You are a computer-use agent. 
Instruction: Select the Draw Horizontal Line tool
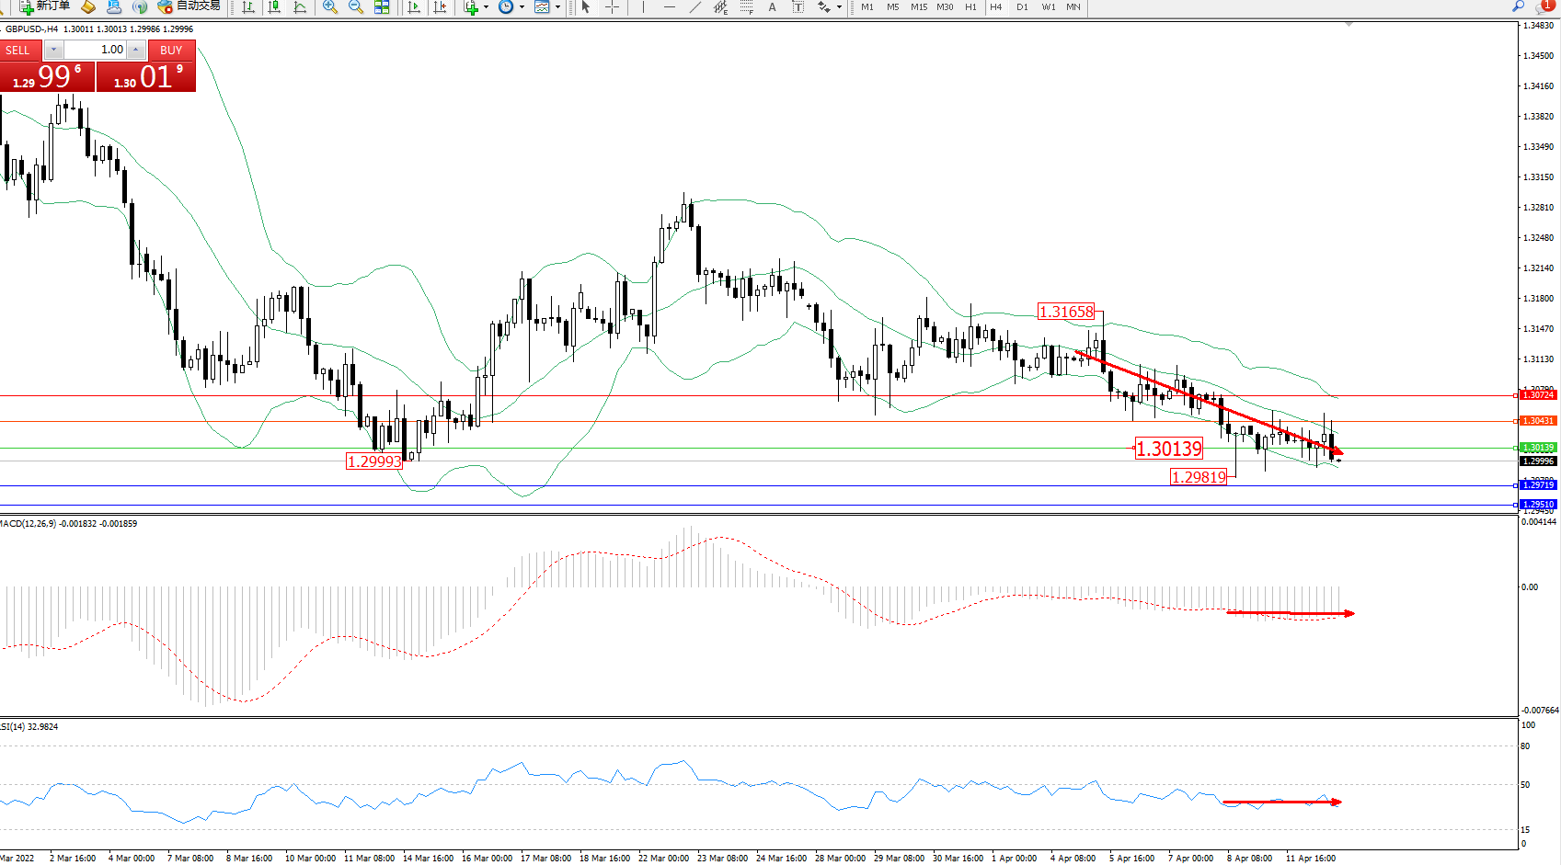coord(669,7)
